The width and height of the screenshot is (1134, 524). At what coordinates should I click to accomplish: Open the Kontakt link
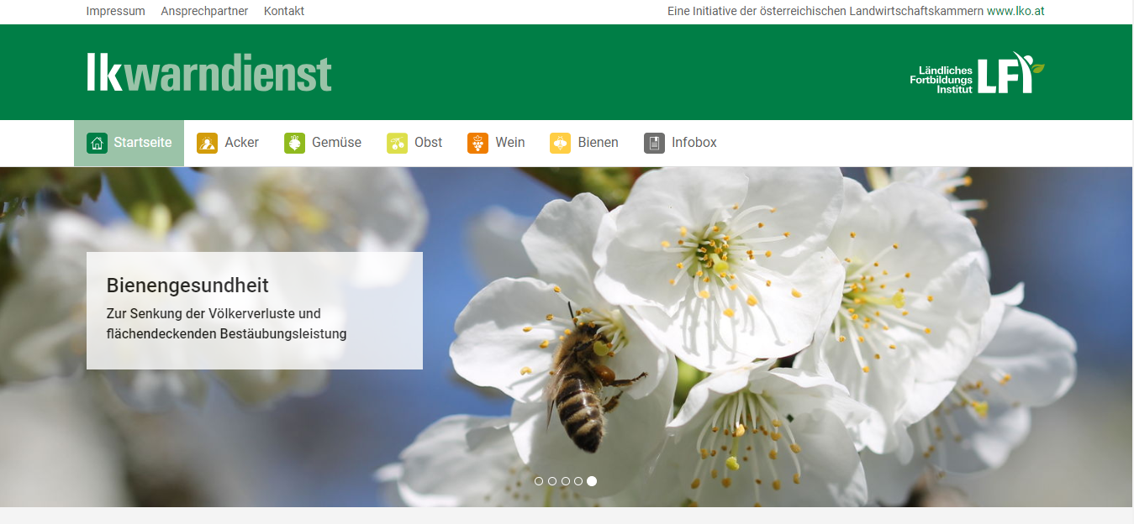pos(284,11)
